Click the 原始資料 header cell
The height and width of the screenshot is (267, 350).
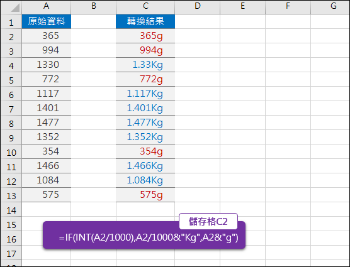47,21
